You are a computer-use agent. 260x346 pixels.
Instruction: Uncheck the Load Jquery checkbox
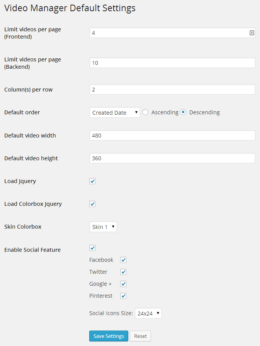point(92,181)
